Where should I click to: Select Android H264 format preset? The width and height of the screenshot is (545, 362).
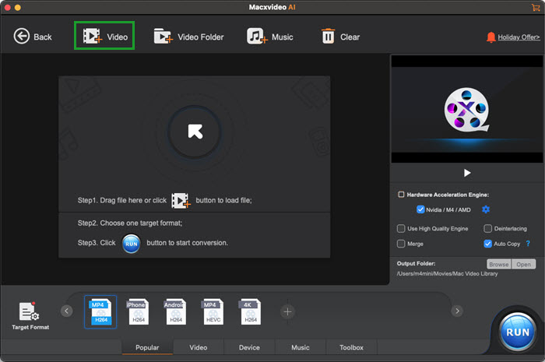point(175,311)
